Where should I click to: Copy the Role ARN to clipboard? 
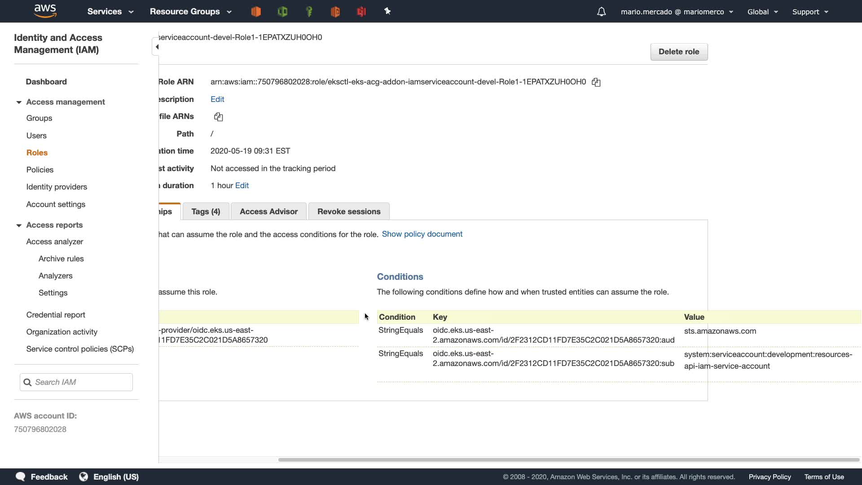[x=596, y=82]
